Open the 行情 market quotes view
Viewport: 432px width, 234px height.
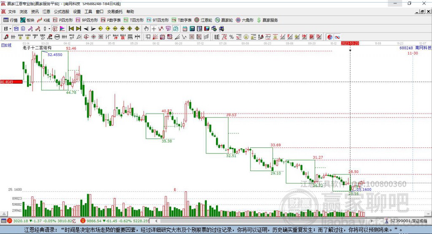point(11,20)
